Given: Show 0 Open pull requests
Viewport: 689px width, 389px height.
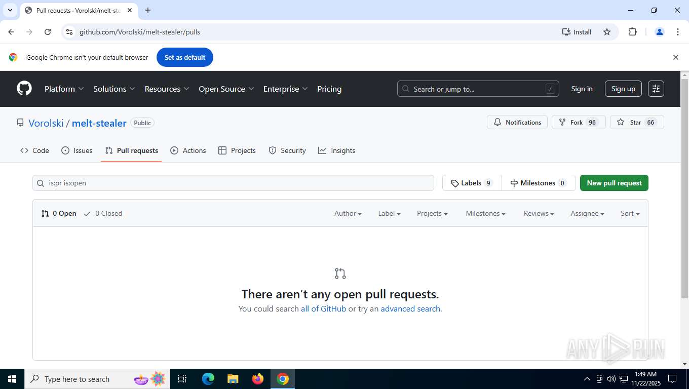Looking at the screenshot, I should (59, 213).
